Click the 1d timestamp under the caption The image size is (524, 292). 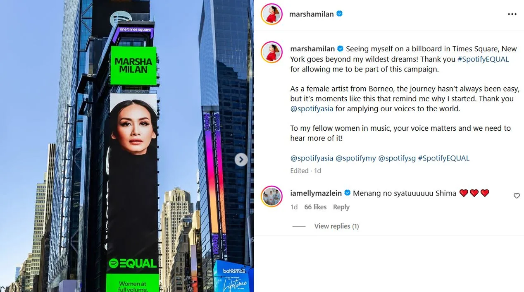click(x=317, y=170)
